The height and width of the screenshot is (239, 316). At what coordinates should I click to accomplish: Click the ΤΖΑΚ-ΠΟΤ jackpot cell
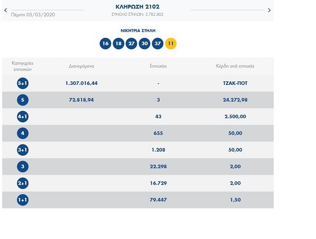tap(235, 83)
